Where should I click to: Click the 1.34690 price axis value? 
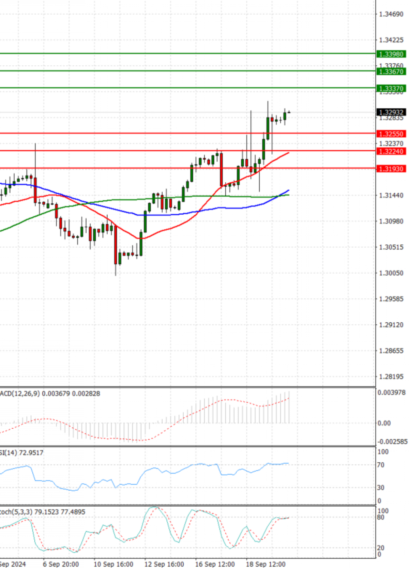tap(391, 14)
